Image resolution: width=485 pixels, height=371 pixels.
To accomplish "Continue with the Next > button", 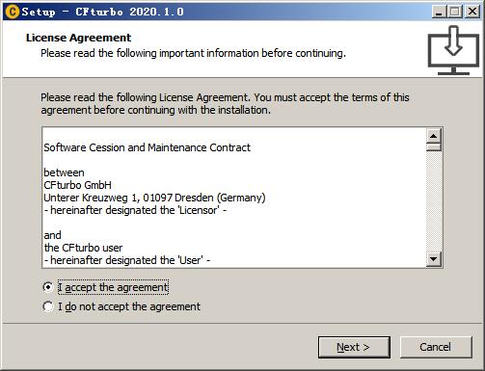I will (x=354, y=347).
